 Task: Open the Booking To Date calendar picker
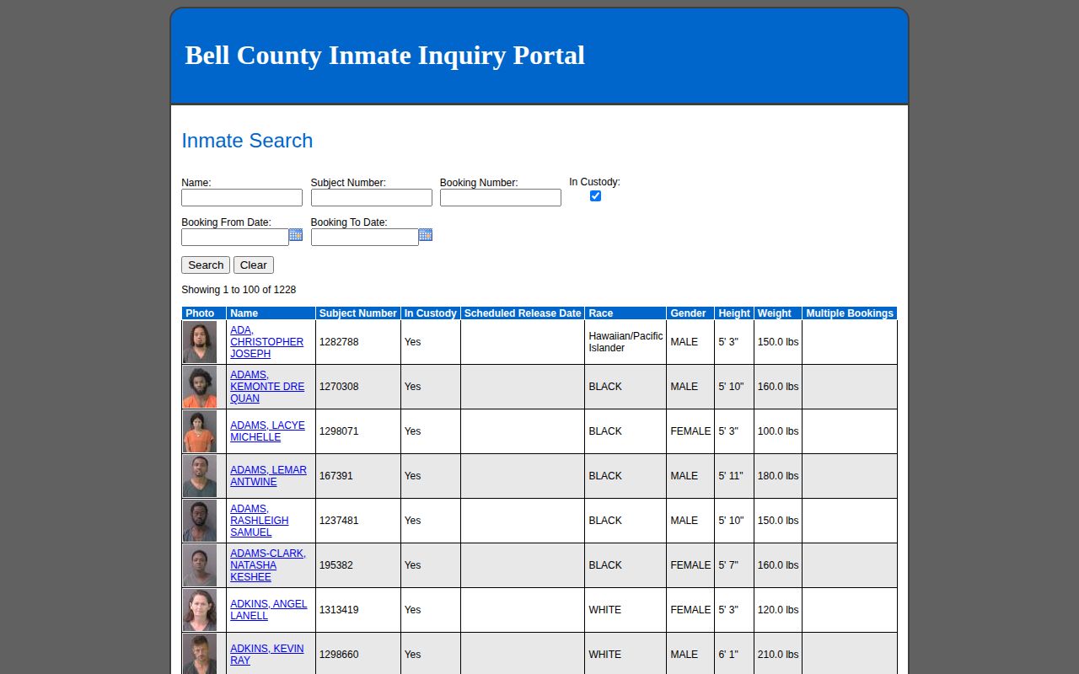[x=426, y=235]
